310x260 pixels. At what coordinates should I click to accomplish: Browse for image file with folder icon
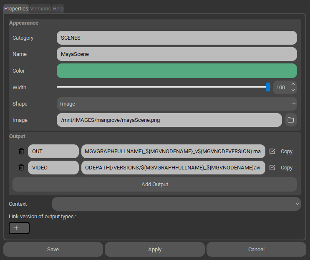(x=291, y=120)
